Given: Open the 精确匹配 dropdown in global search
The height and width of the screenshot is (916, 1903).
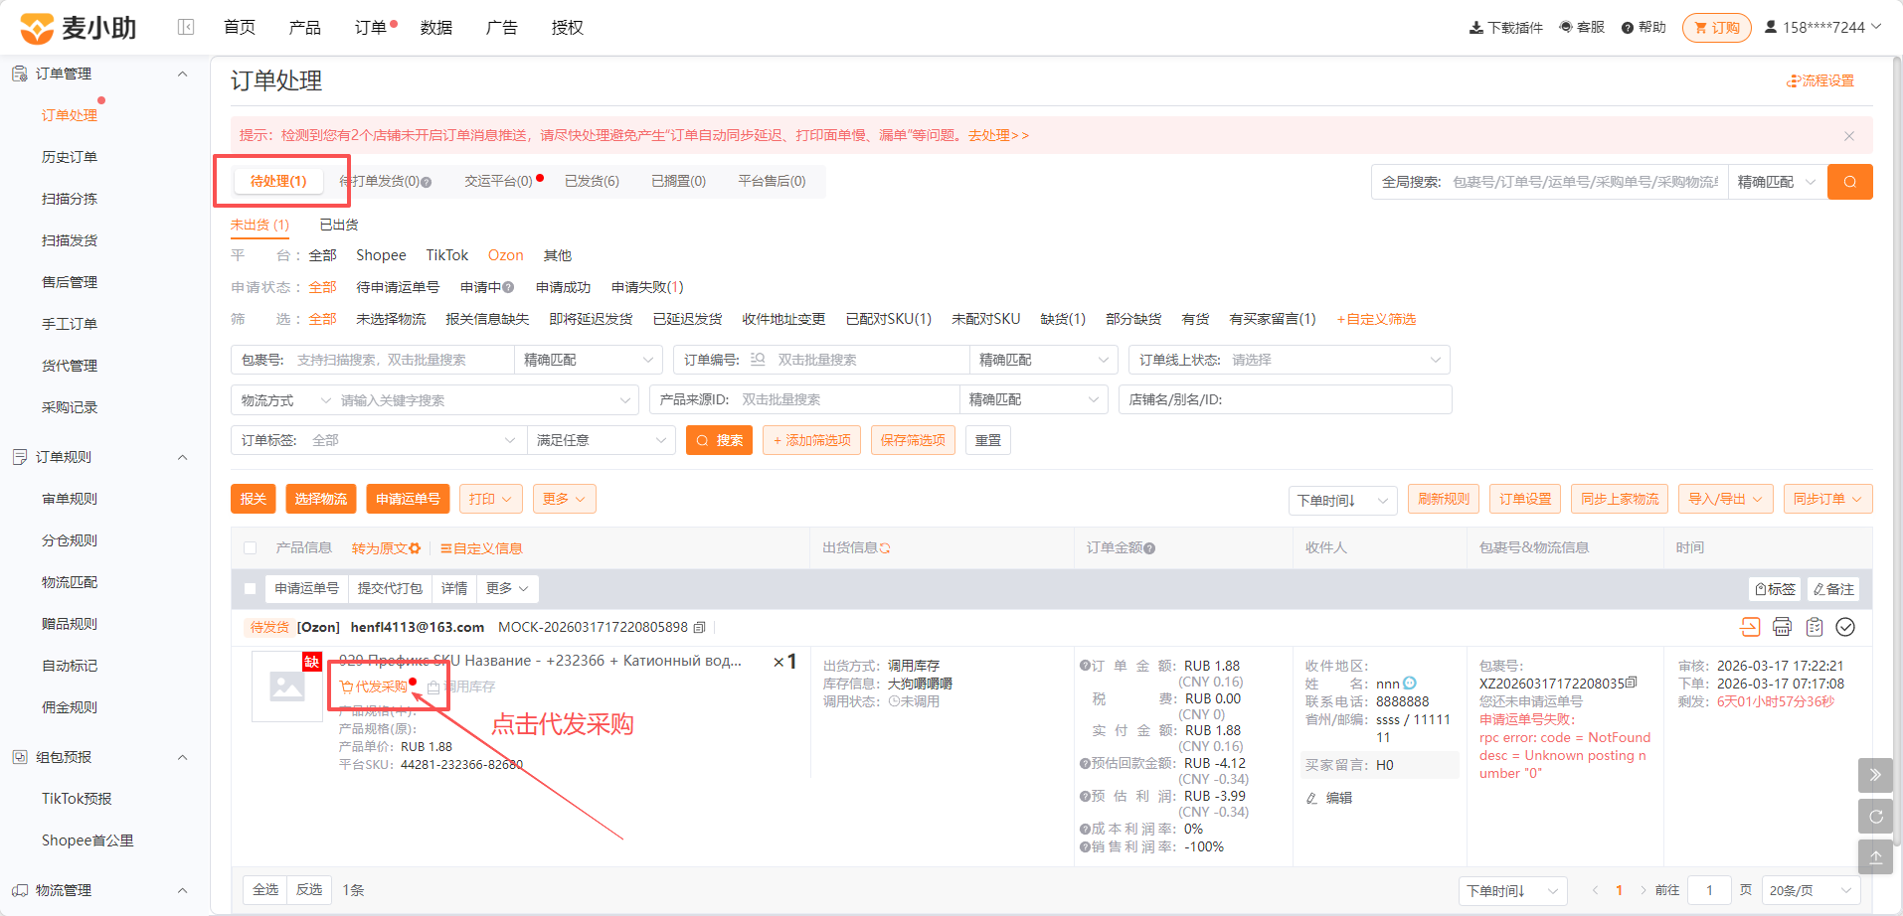Looking at the screenshot, I should coord(1777,182).
